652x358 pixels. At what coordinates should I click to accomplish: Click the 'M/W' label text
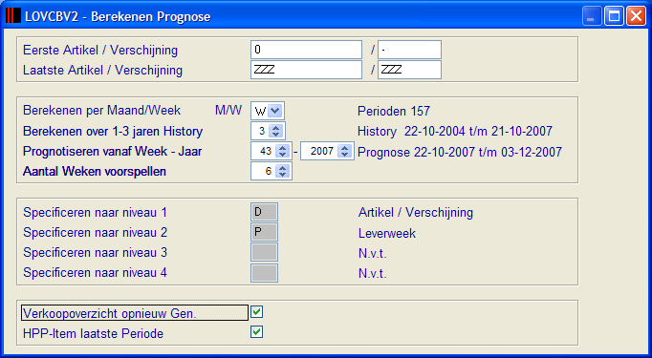228,111
